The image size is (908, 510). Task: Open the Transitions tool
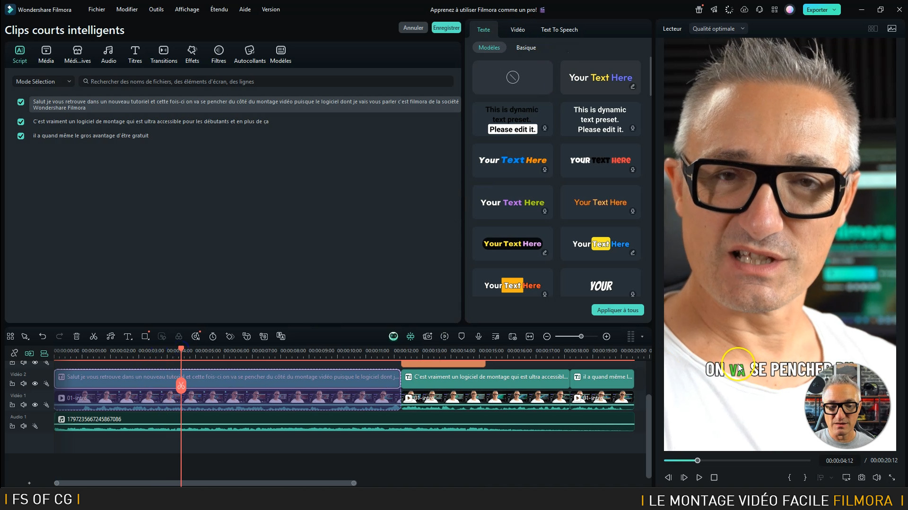tap(164, 54)
